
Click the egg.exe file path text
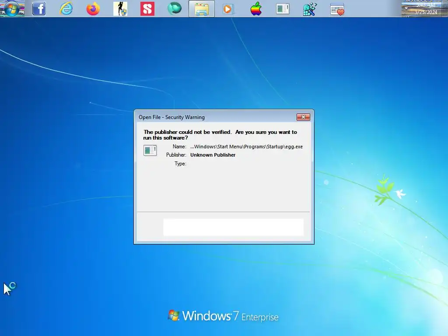(x=246, y=147)
